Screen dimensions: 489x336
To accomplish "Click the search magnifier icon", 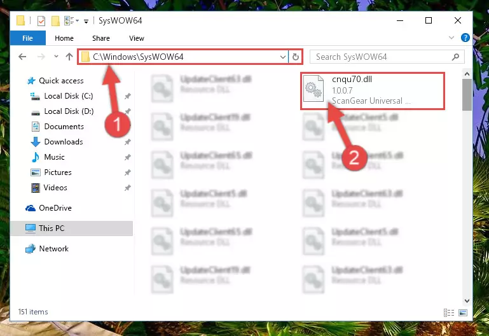I will point(455,57).
